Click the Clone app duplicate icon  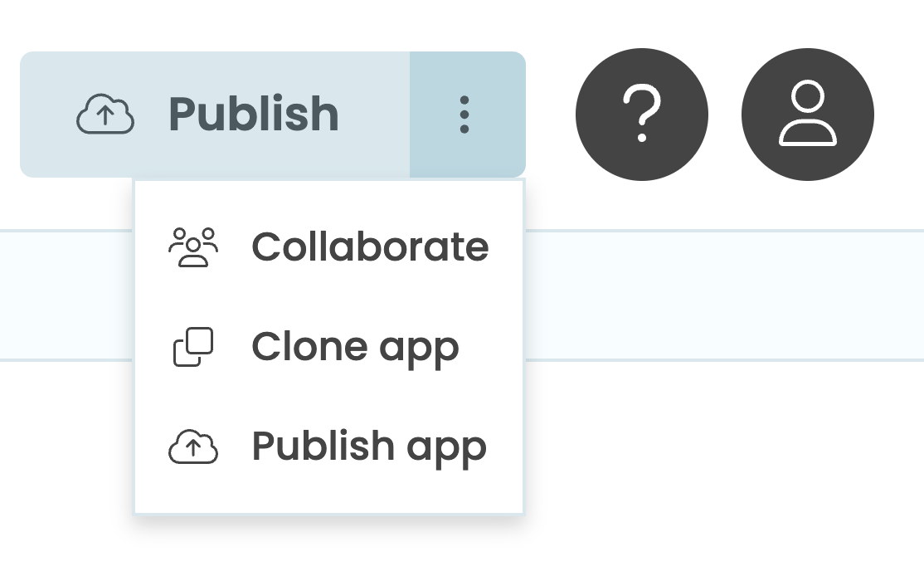point(193,346)
